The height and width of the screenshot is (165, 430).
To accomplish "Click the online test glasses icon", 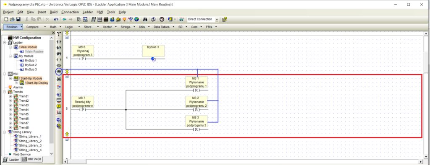I will (x=181, y=19).
